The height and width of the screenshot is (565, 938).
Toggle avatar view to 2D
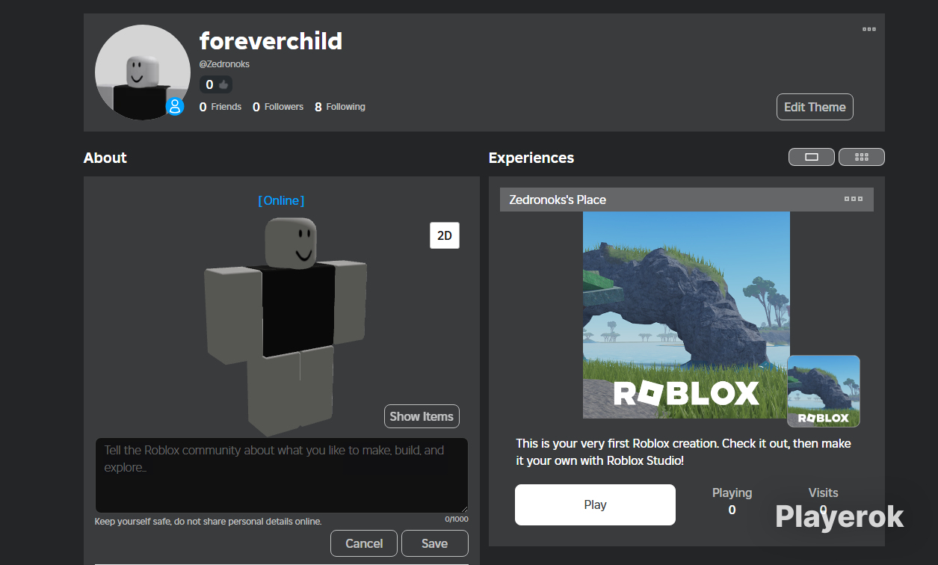[445, 235]
